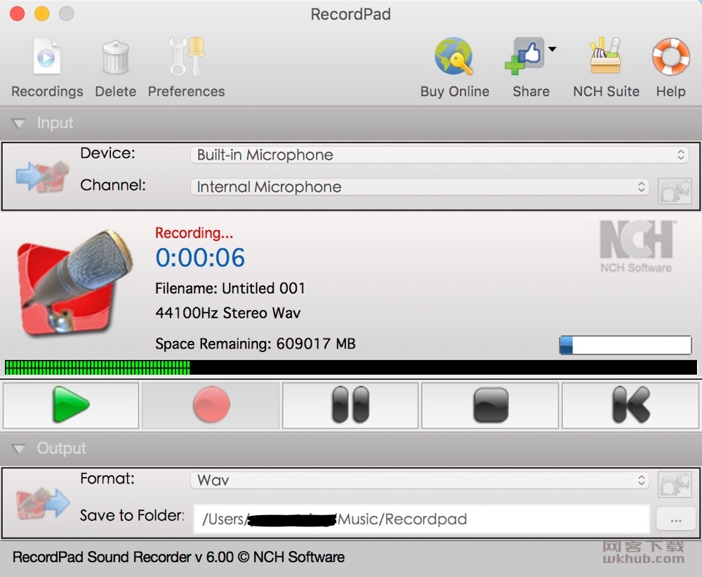Image resolution: width=702 pixels, height=577 pixels.
Task: Click the red Record button
Action: pyautogui.click(x=211, y=405)
